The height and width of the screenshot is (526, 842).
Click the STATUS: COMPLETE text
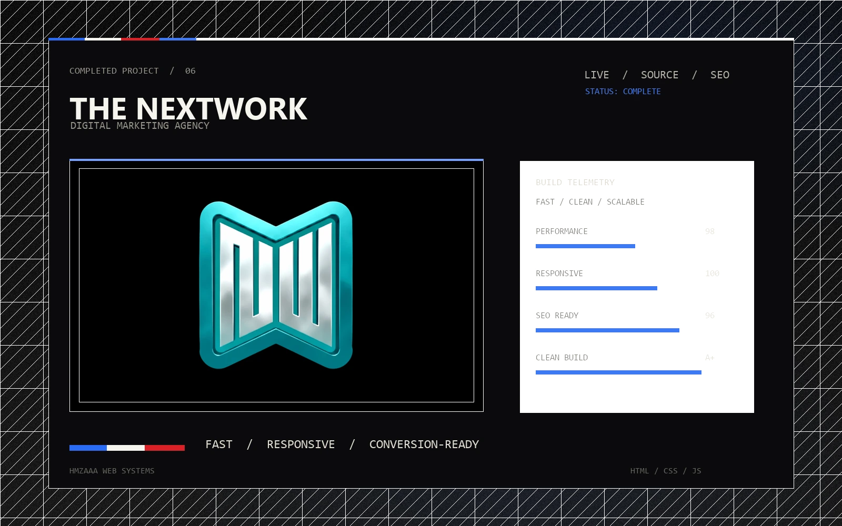(x=623, y=92)
